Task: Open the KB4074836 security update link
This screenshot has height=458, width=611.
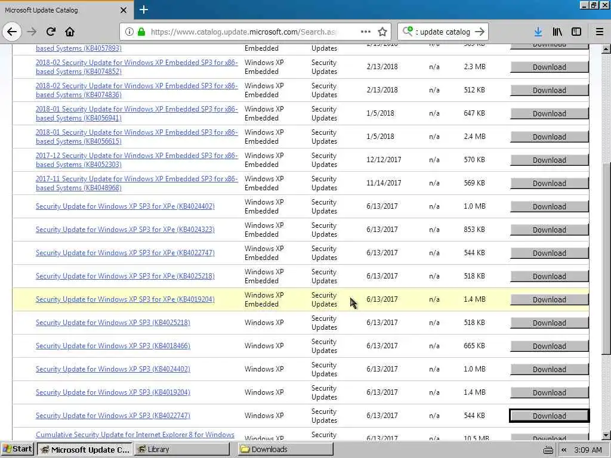Action: (137, 90)
